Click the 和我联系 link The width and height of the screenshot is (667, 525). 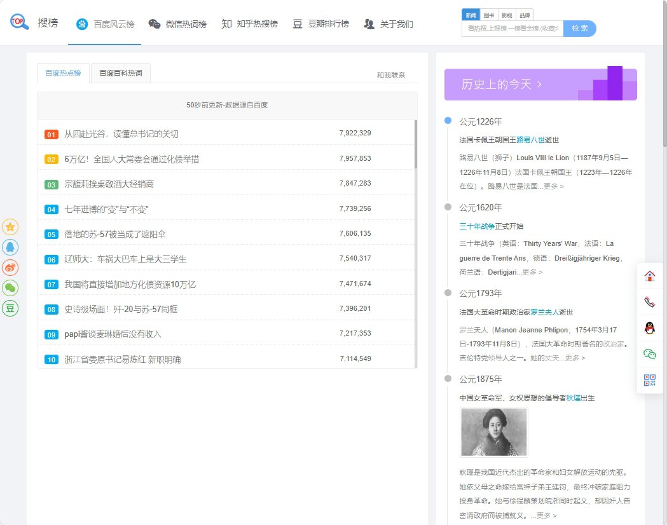coord(390,75)
